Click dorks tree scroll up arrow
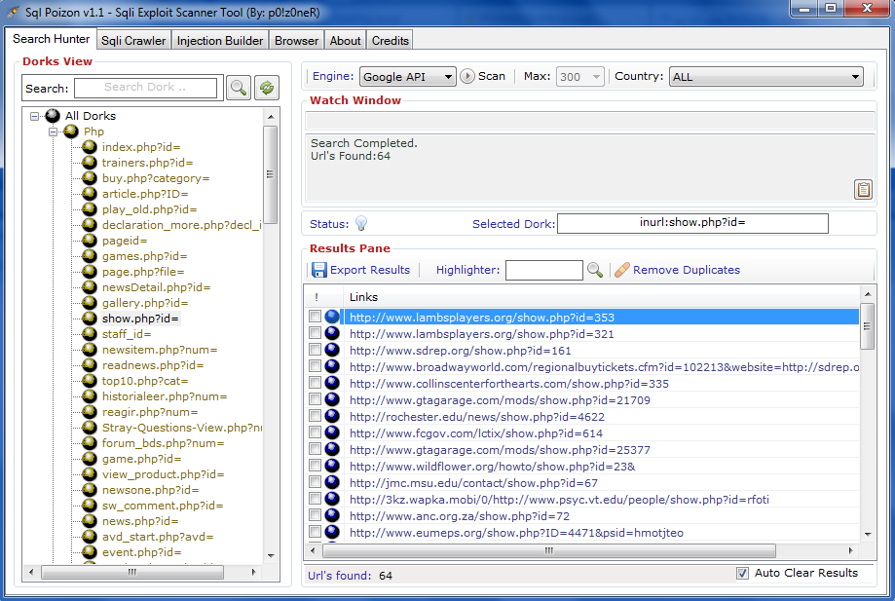The height and width of the screenshot is (601, 895). (x=271, y=117)
